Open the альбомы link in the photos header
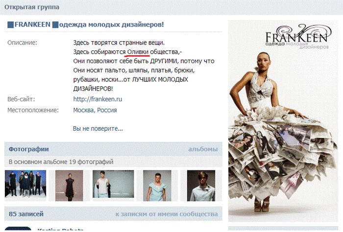The height and width of the screenshot is (232, 343). [203, 149]
